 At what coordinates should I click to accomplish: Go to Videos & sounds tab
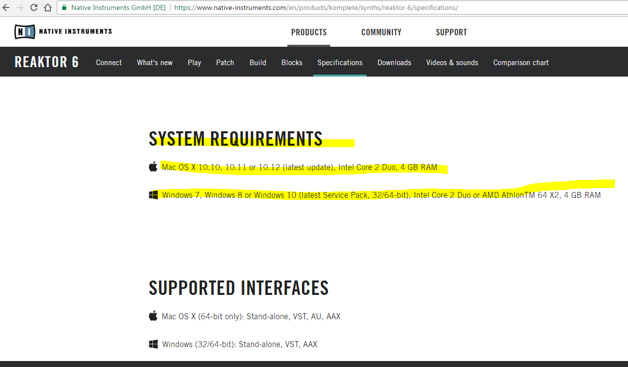452,63
